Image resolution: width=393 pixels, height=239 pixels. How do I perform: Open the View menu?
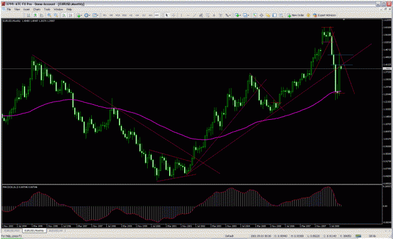(x=17, y=9)
